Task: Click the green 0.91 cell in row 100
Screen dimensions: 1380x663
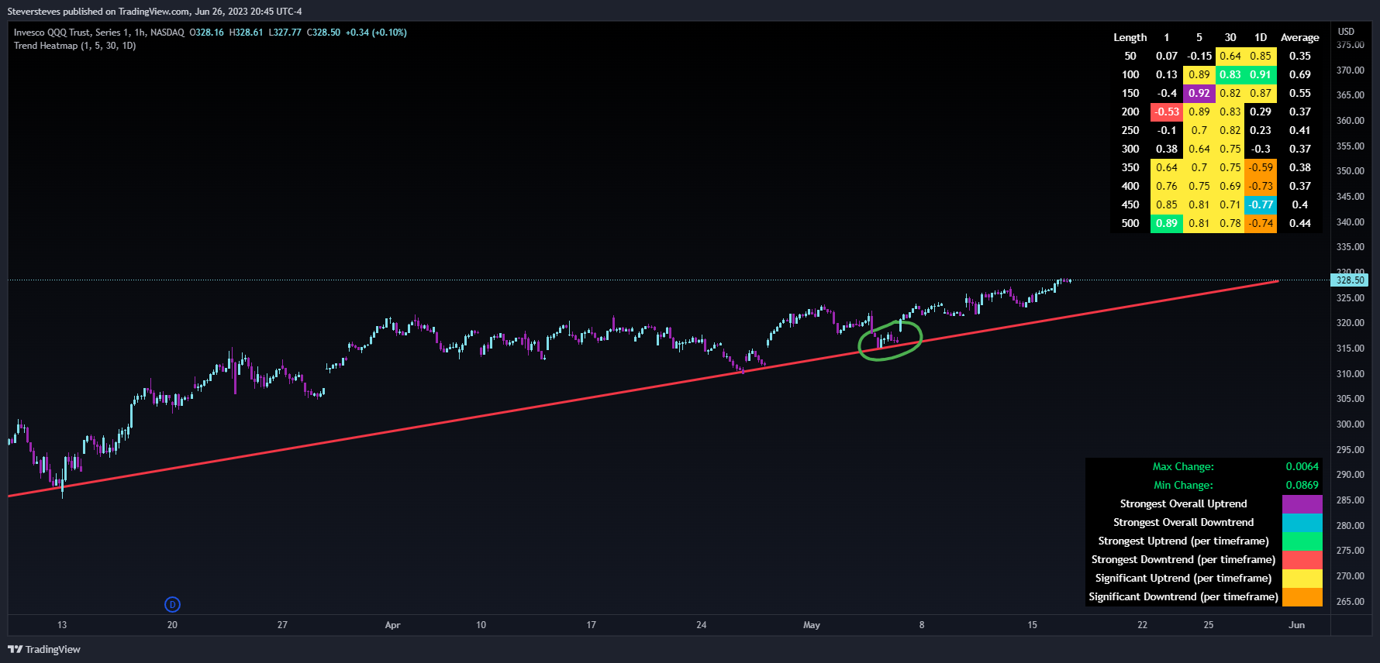Action: (1261, 74)
